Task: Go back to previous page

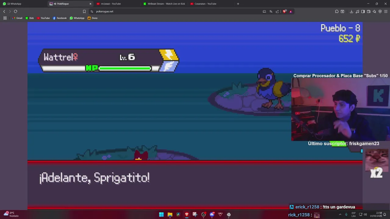Action: point(4,12)
